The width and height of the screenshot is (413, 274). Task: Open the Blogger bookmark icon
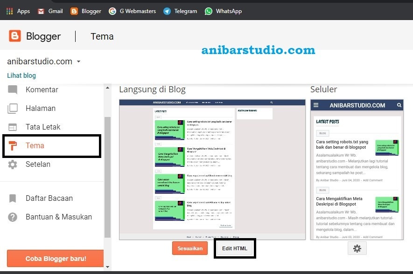[74, 11]
